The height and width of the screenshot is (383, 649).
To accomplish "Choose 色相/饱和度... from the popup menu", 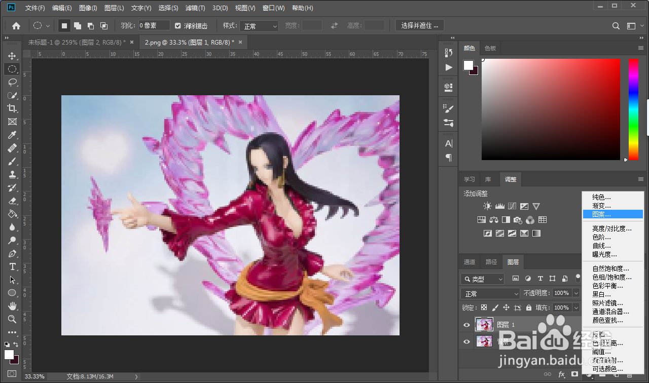I will point(613,277).
